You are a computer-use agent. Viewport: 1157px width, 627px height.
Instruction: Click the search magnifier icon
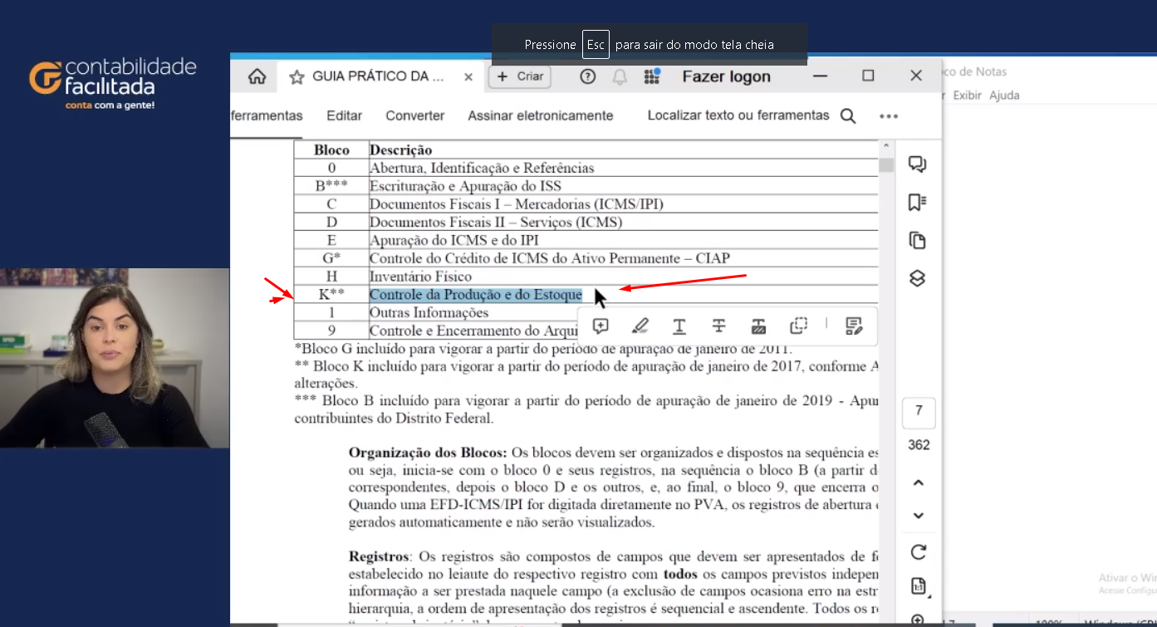(848, 116)
